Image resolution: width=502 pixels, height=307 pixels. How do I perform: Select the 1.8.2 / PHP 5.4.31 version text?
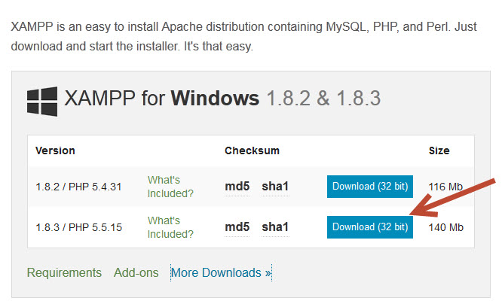(78, 187)
